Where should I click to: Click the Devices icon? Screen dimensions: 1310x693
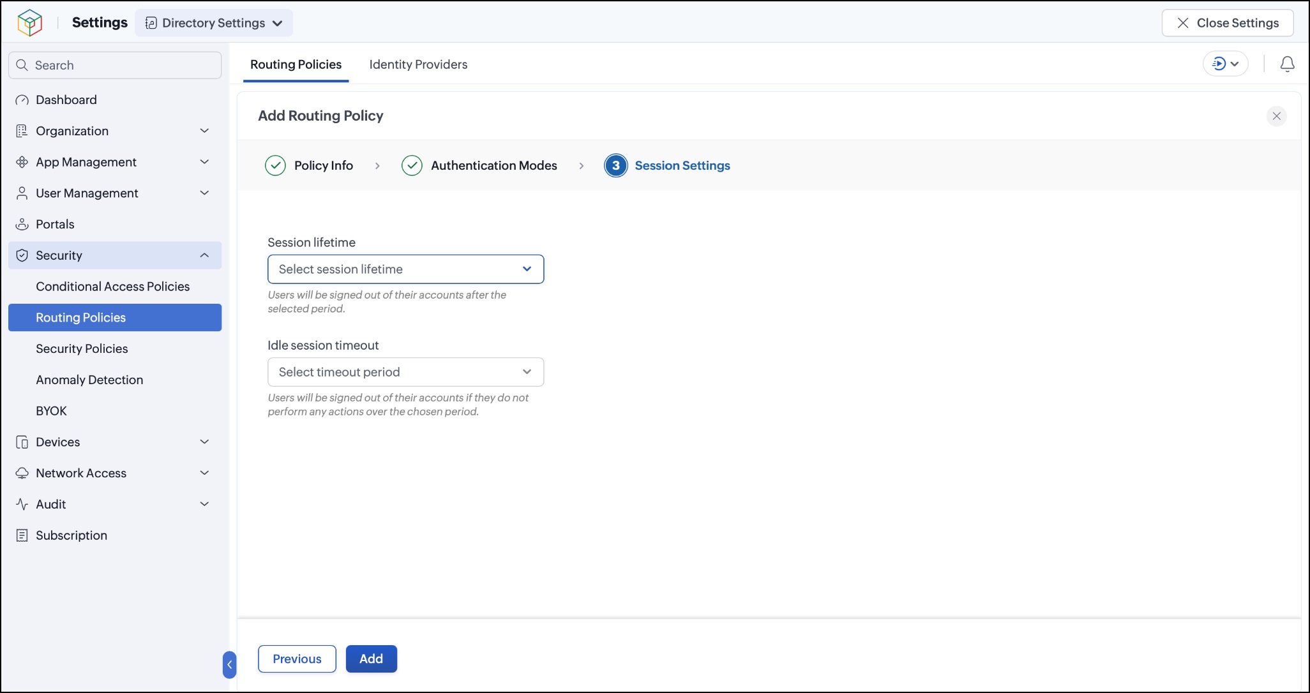coord(22,442)
